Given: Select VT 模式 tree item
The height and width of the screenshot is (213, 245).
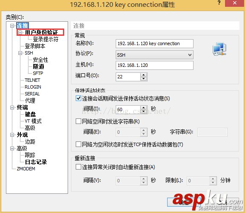Looking at the screenshot, I should 33,121.
